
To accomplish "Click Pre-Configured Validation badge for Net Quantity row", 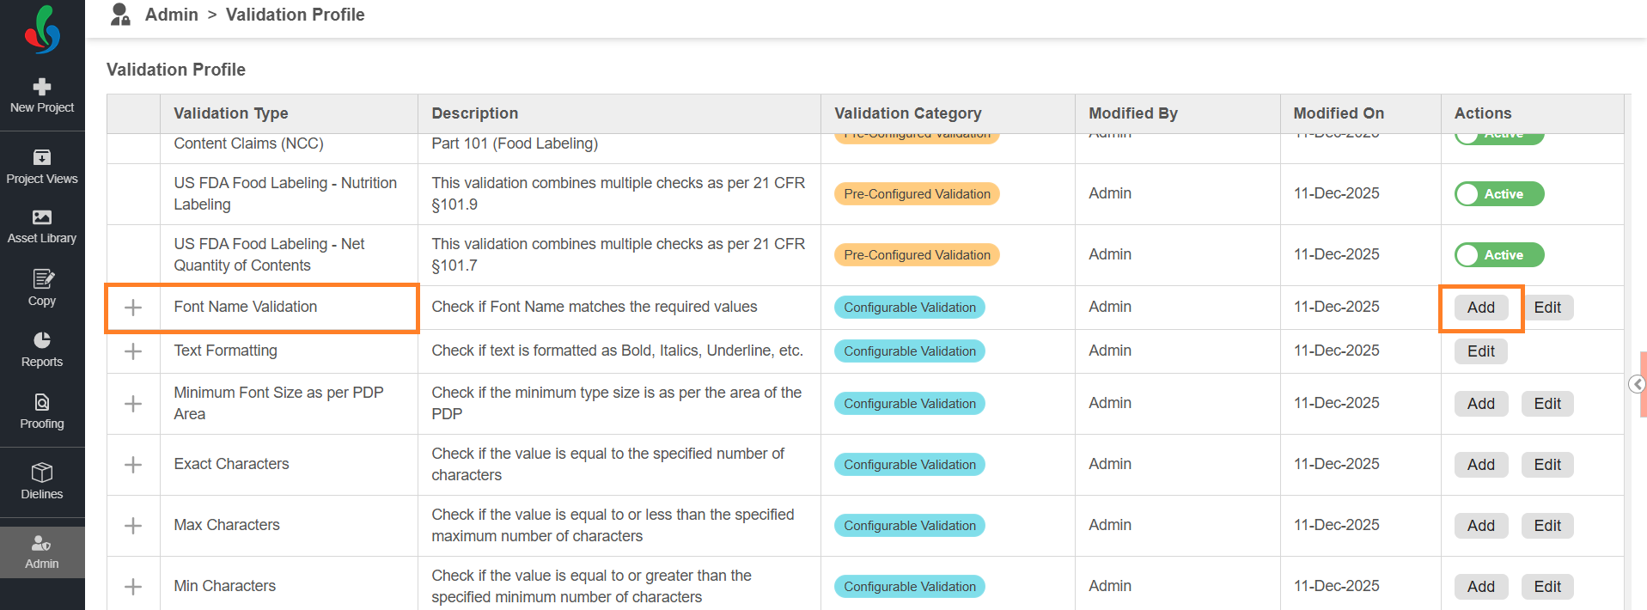I will coord(917,255).
